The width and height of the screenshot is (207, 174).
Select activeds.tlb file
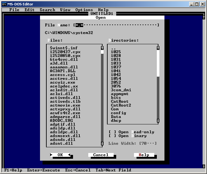[65, 101]
